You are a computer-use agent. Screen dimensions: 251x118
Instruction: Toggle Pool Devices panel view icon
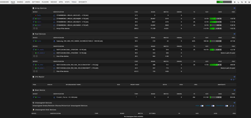click(x=234, y=34)
